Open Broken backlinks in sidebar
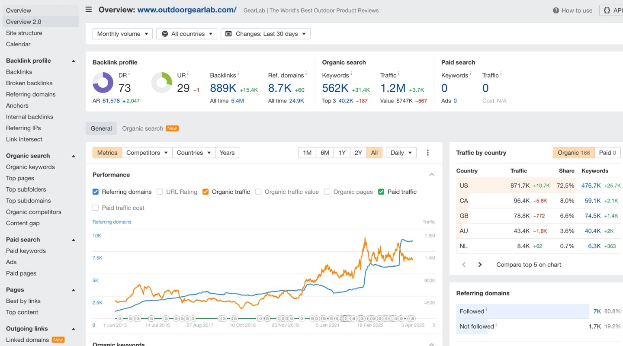Image resolution: width=623 pixels, height=346 pixels. pos(29,83)
